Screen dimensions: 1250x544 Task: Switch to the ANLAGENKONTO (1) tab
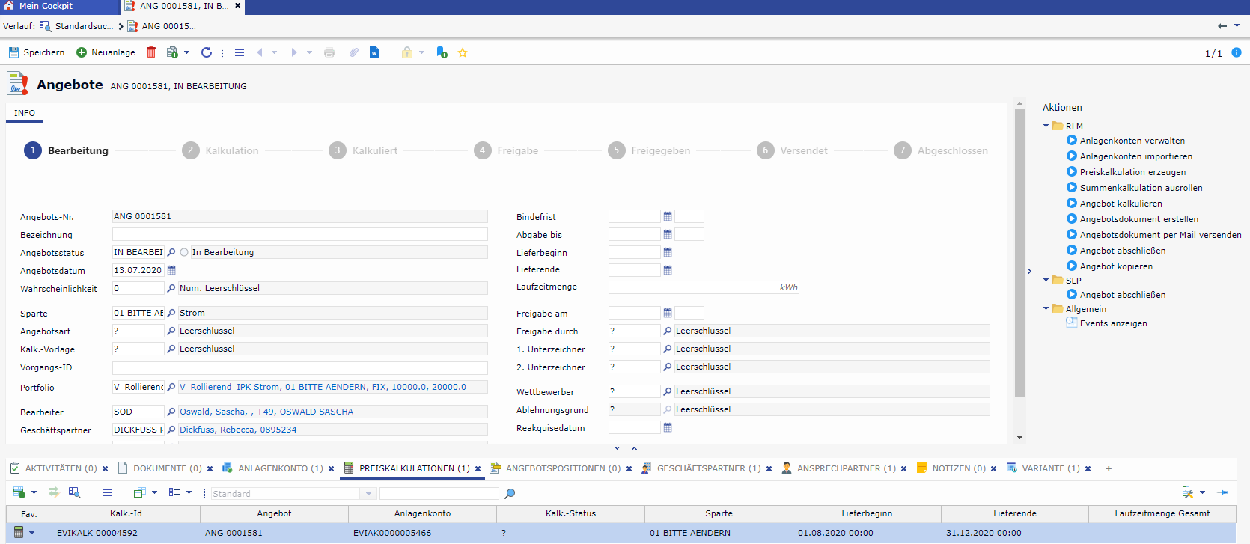pyautogui.click(x=280, y=468)
